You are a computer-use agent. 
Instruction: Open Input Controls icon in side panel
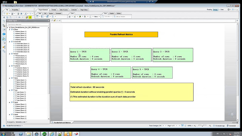(4, 30)
